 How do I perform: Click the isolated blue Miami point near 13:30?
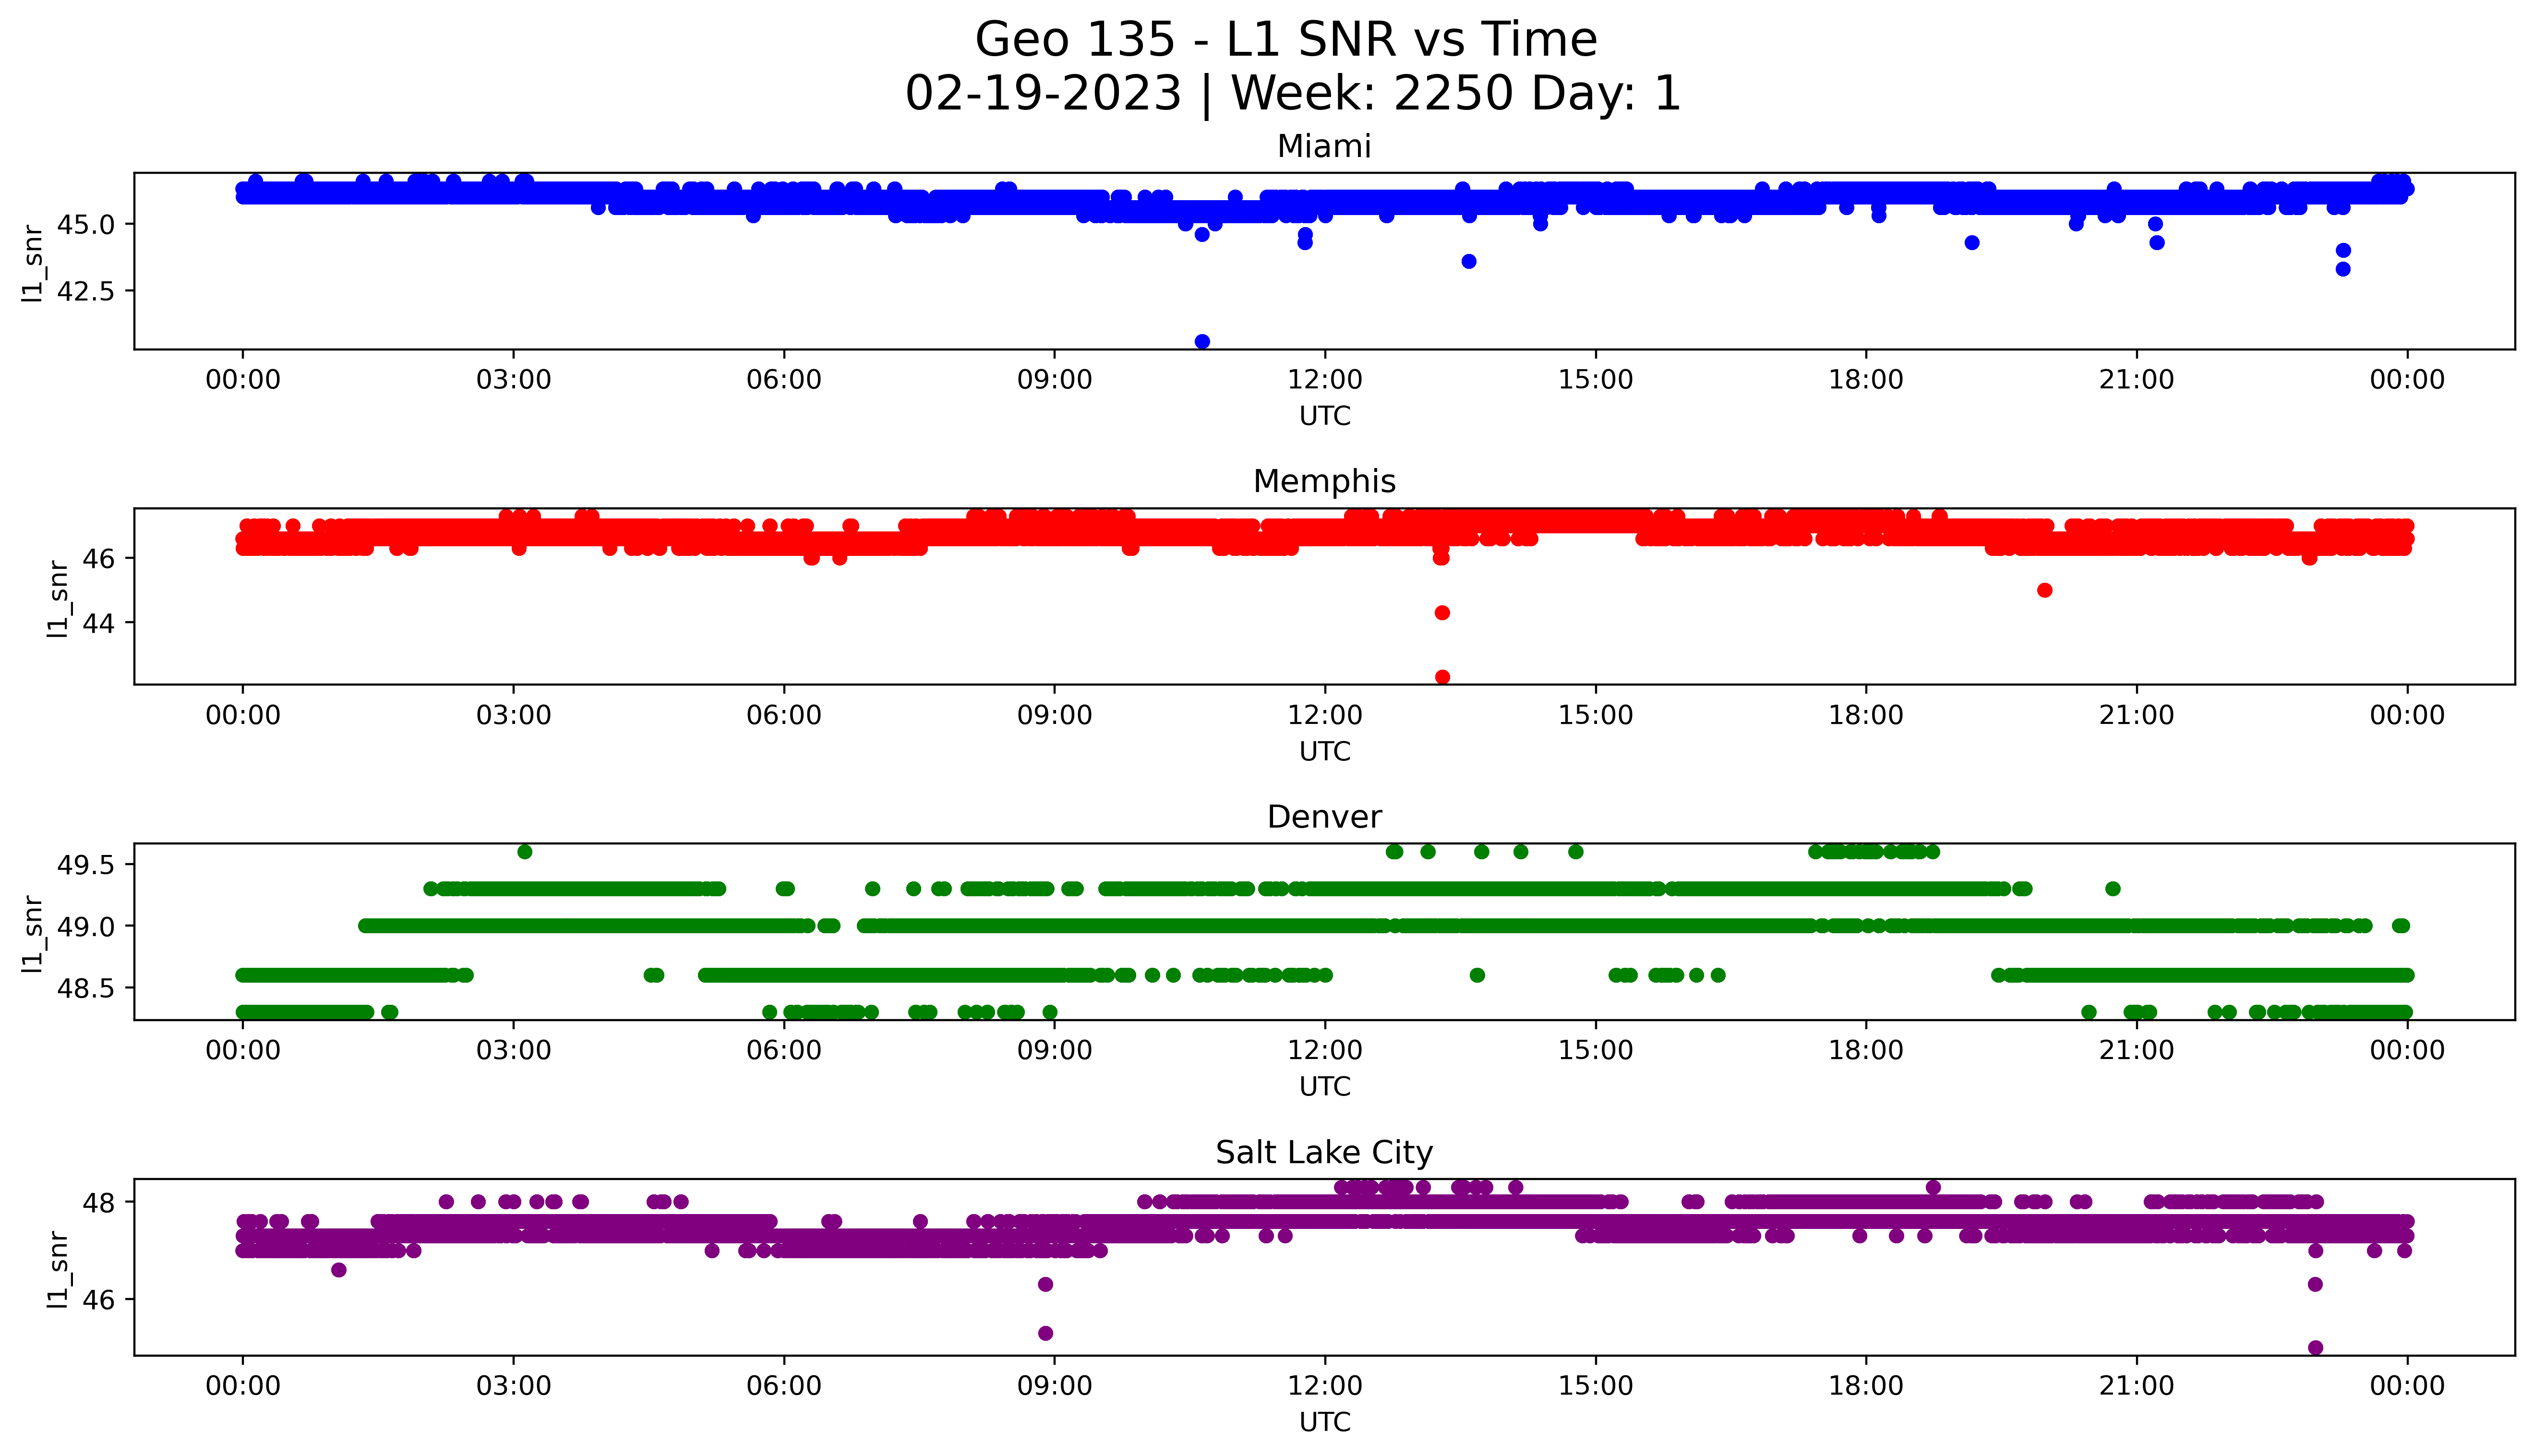(1468, 262)
